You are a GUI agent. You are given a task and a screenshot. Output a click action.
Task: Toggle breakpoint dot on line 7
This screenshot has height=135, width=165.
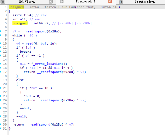[x=1, y=31]
